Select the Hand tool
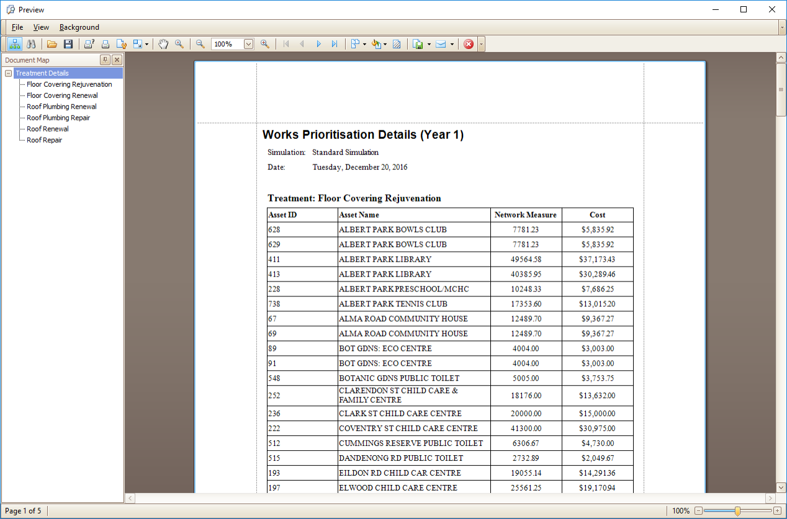Screen dimensions: 787x519 pos(163,44)
